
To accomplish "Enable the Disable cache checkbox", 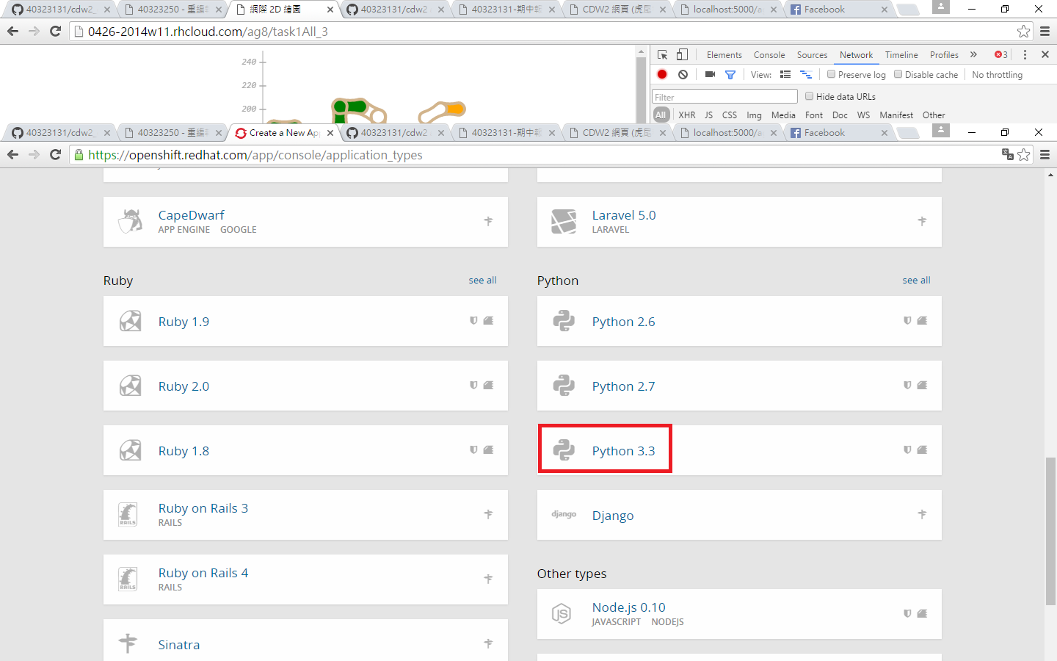I will [x=898, y=74].
